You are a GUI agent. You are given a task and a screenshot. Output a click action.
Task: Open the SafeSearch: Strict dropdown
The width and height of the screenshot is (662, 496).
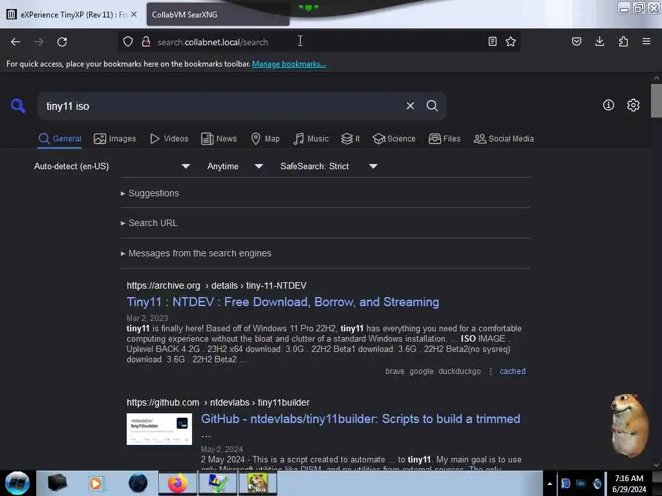tap(328, 166)
